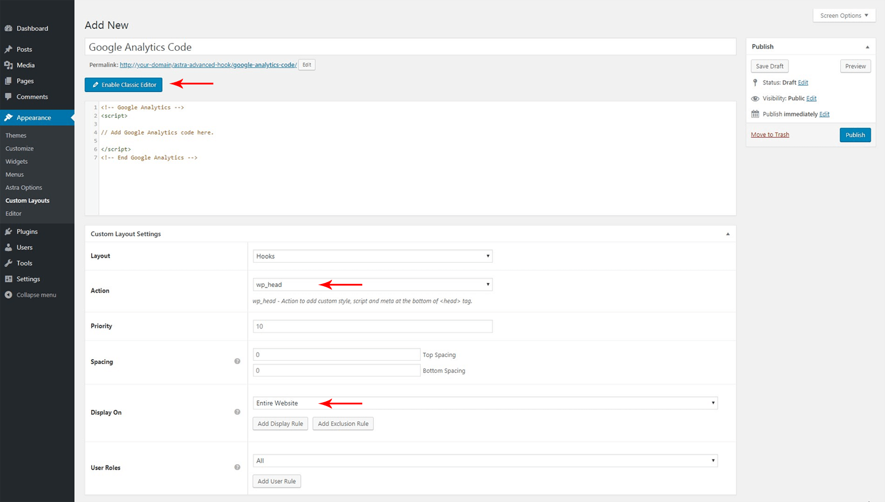Open the Widgets submenu item
Viewport: 885px width, 502px height.
16,161
